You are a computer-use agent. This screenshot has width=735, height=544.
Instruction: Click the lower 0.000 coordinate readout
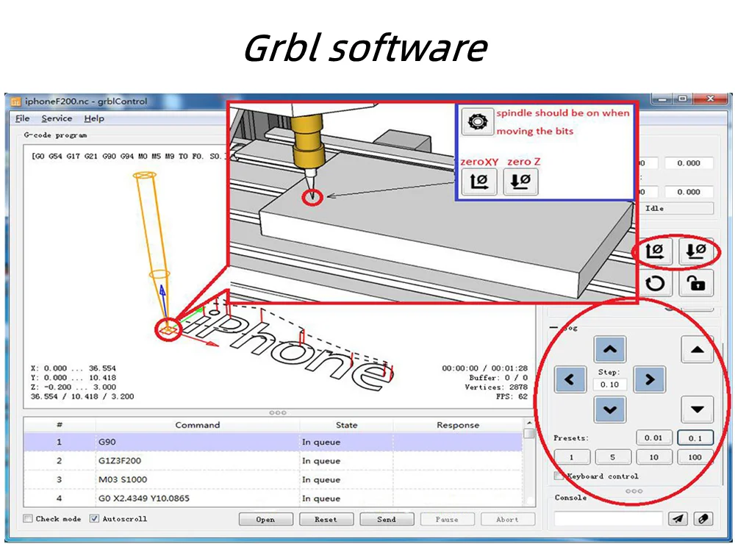pyautogui.click(x=689, y=192)
